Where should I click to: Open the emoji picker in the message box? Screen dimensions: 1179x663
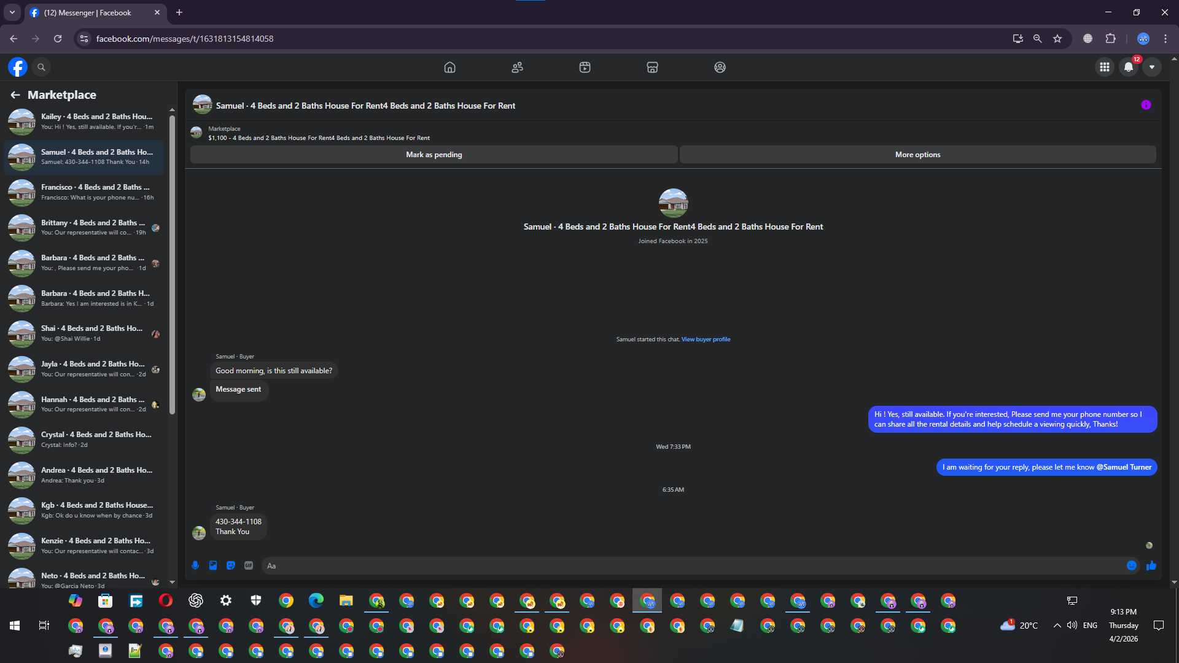1132,565
